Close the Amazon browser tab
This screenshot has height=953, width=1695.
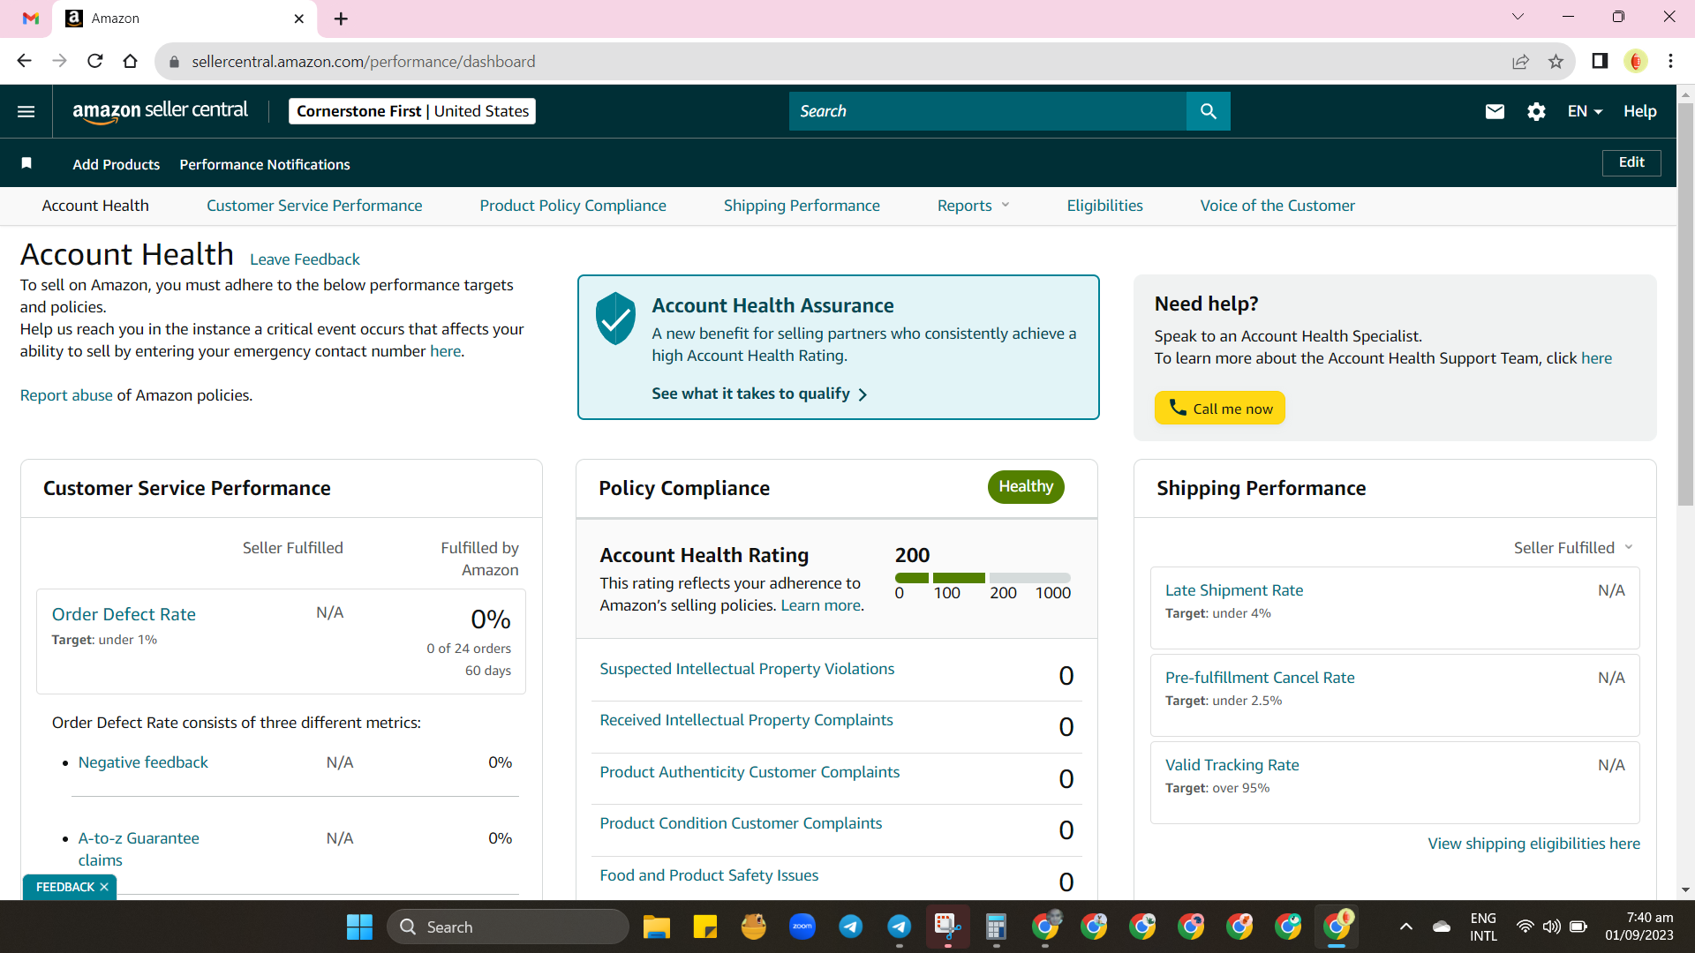(x=298, y=19)
